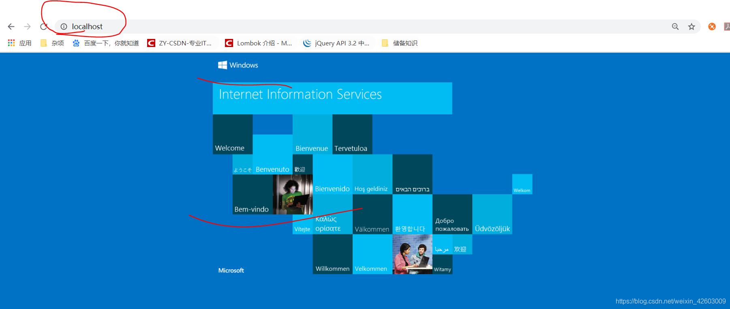Open the 百度一下，你就知道 bookmark

[x=105, y=43]
